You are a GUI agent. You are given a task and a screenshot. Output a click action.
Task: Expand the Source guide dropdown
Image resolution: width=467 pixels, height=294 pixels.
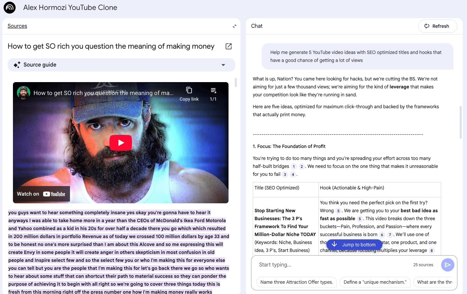(223, 65)
